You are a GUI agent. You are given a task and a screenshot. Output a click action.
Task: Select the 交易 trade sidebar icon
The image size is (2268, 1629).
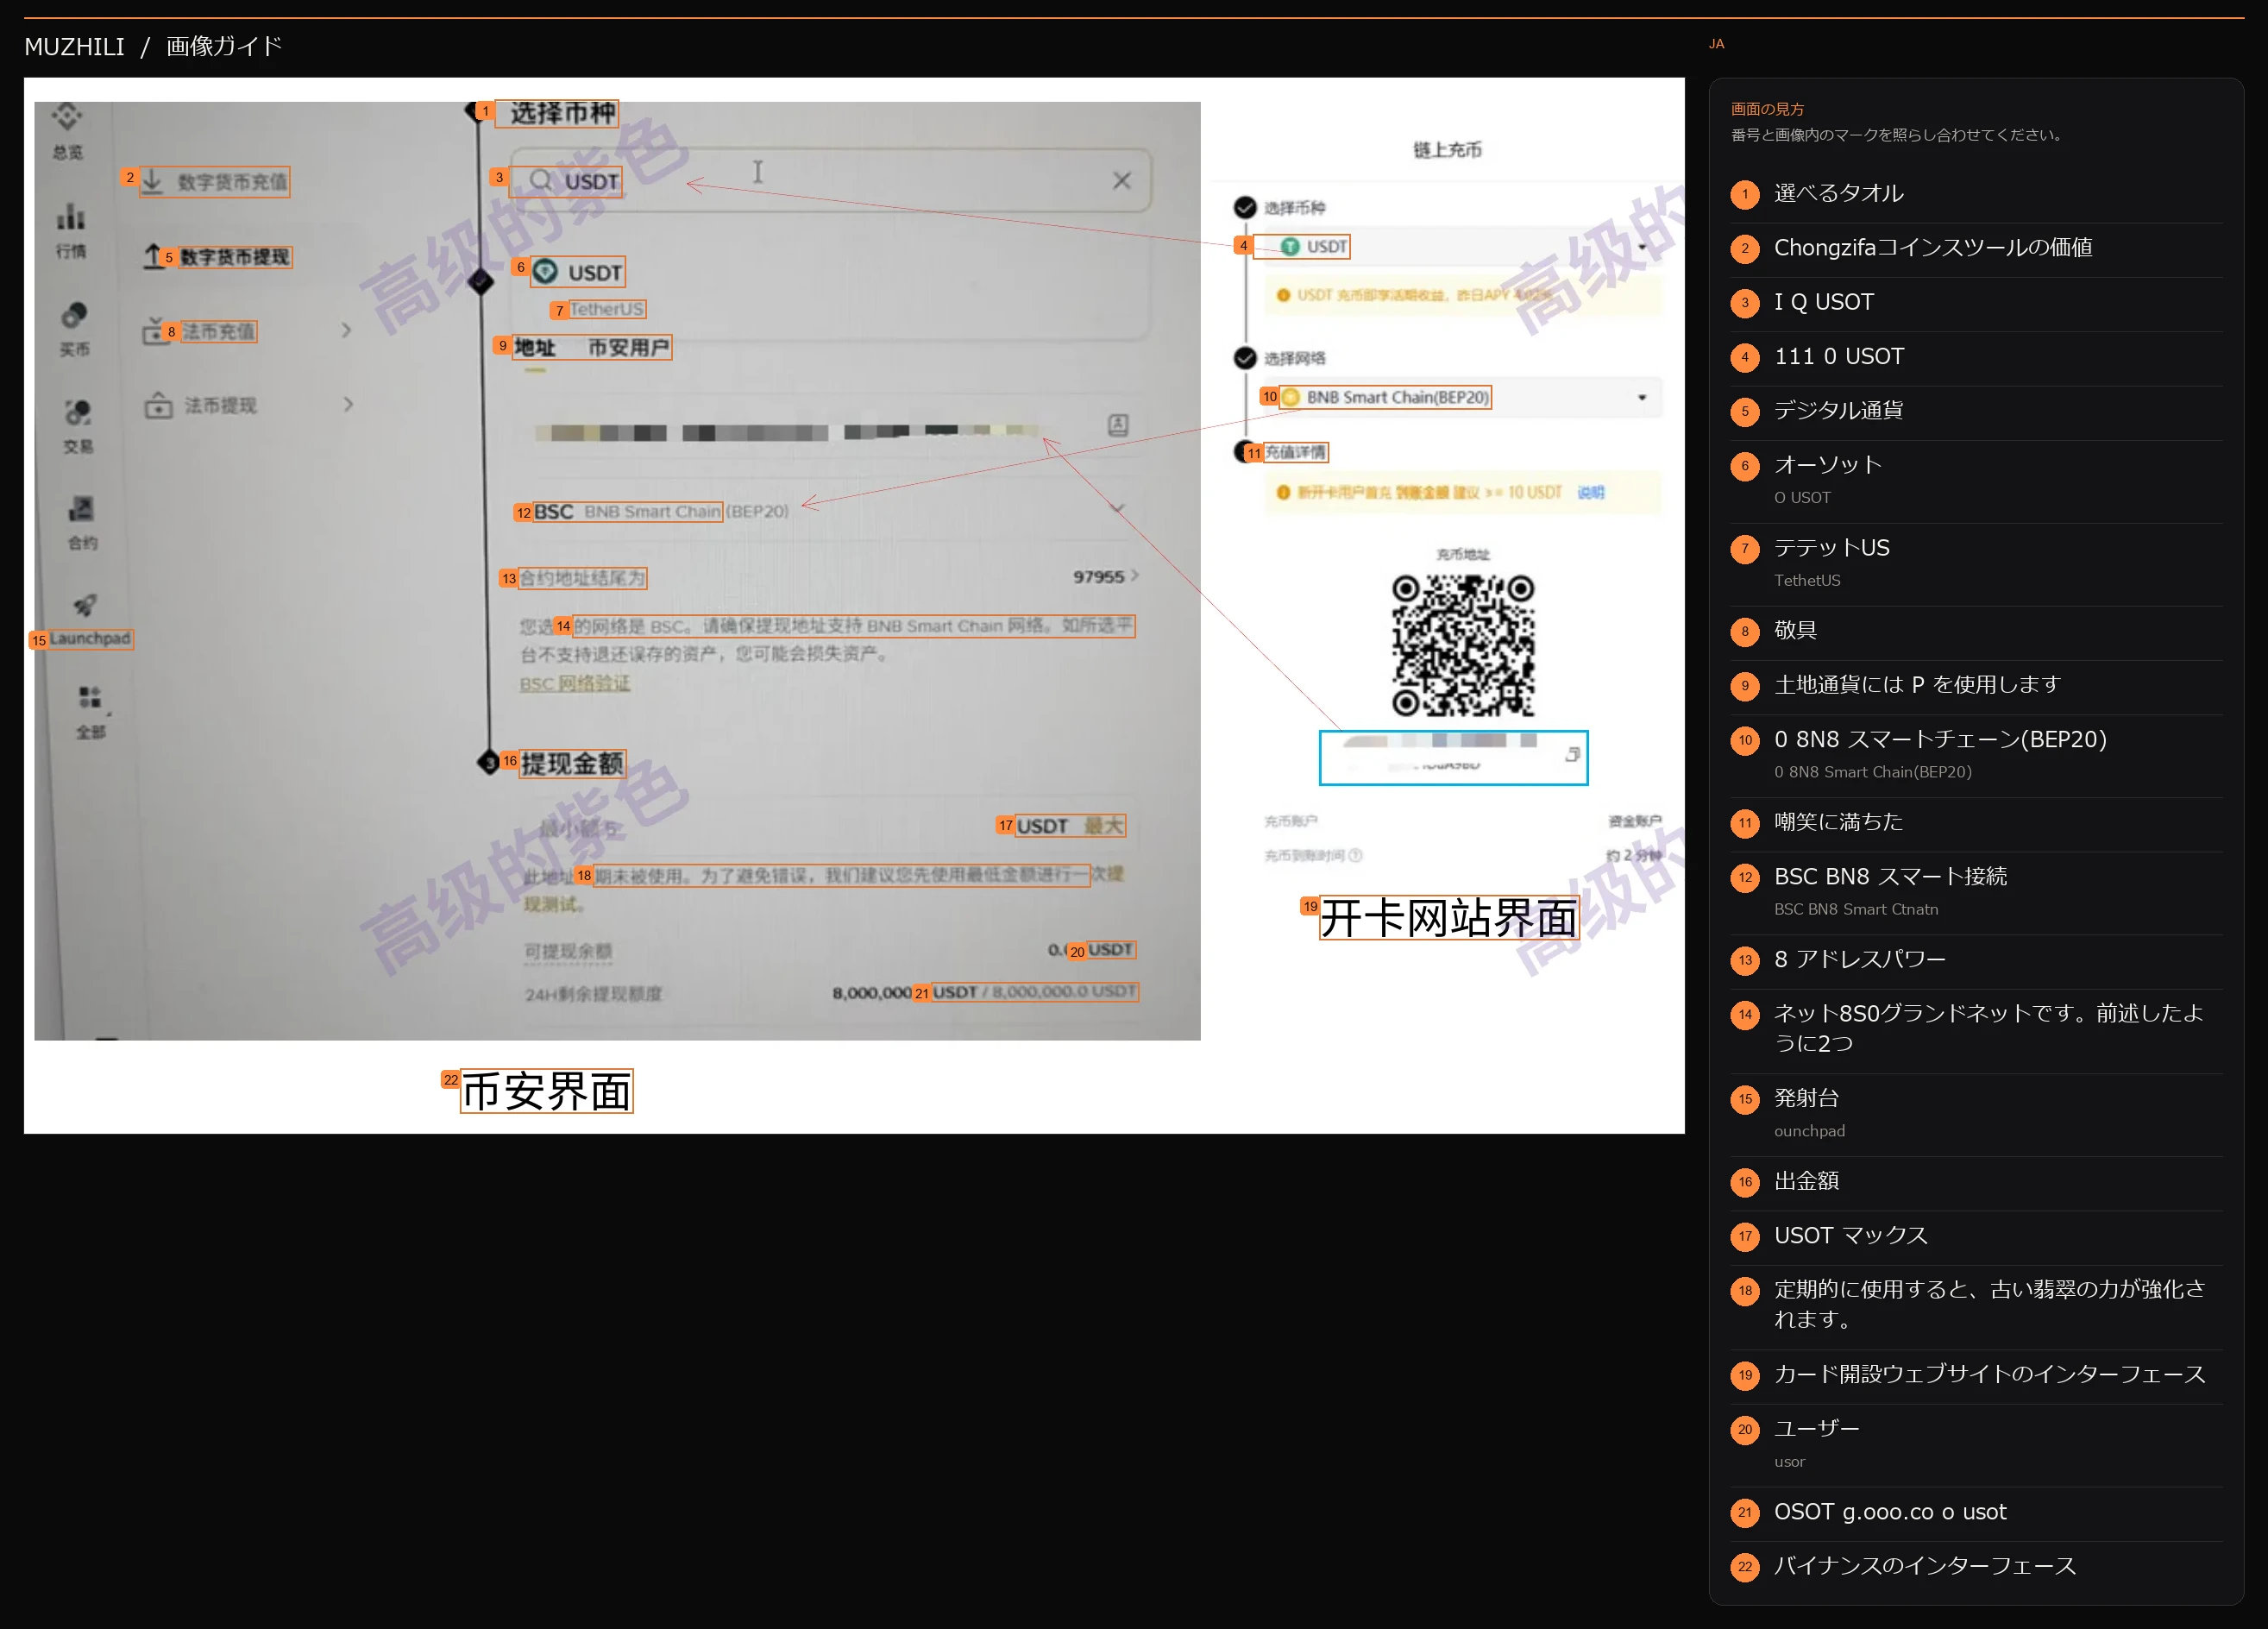pyautogui.click(x=78, y=412)
